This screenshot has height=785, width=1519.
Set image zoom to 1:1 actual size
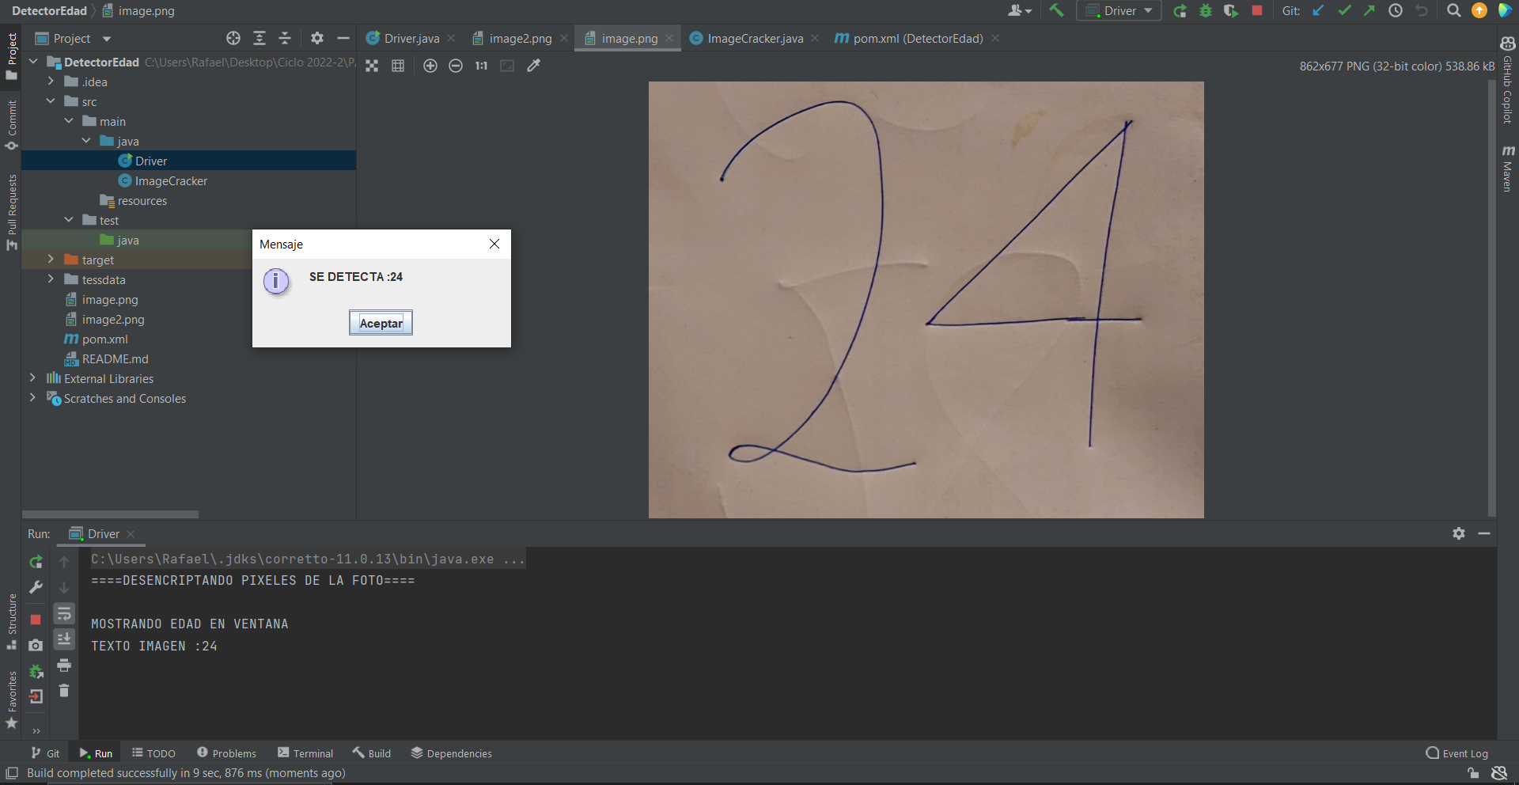pos(481,66)
